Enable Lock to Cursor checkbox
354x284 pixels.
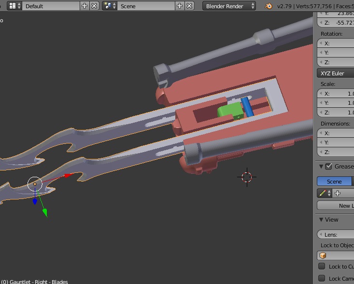point(322,266)
